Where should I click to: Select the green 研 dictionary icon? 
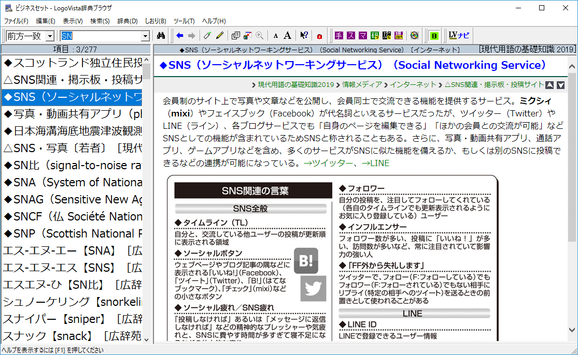pos(375,36)
